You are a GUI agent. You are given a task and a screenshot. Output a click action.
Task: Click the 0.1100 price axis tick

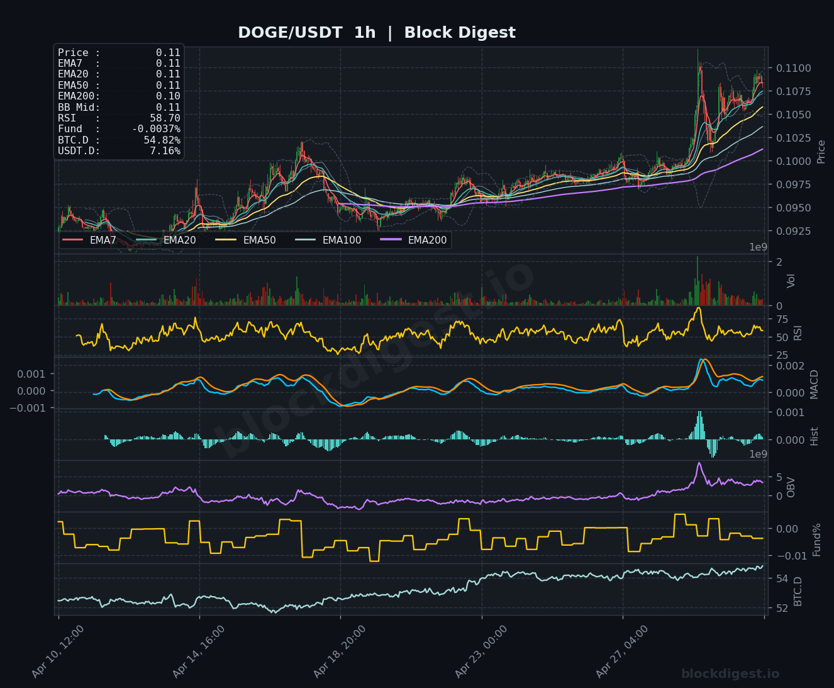794,68
